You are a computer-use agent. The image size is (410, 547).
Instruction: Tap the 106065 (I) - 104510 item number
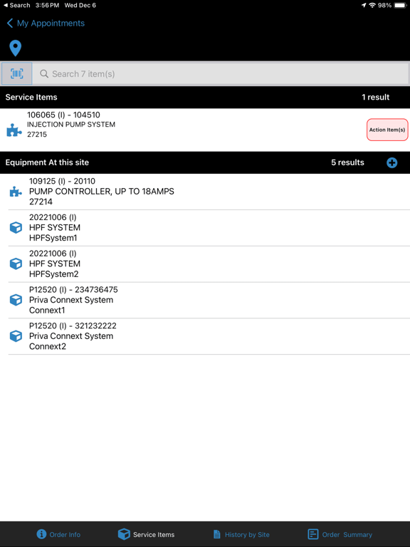pos(63,115)
